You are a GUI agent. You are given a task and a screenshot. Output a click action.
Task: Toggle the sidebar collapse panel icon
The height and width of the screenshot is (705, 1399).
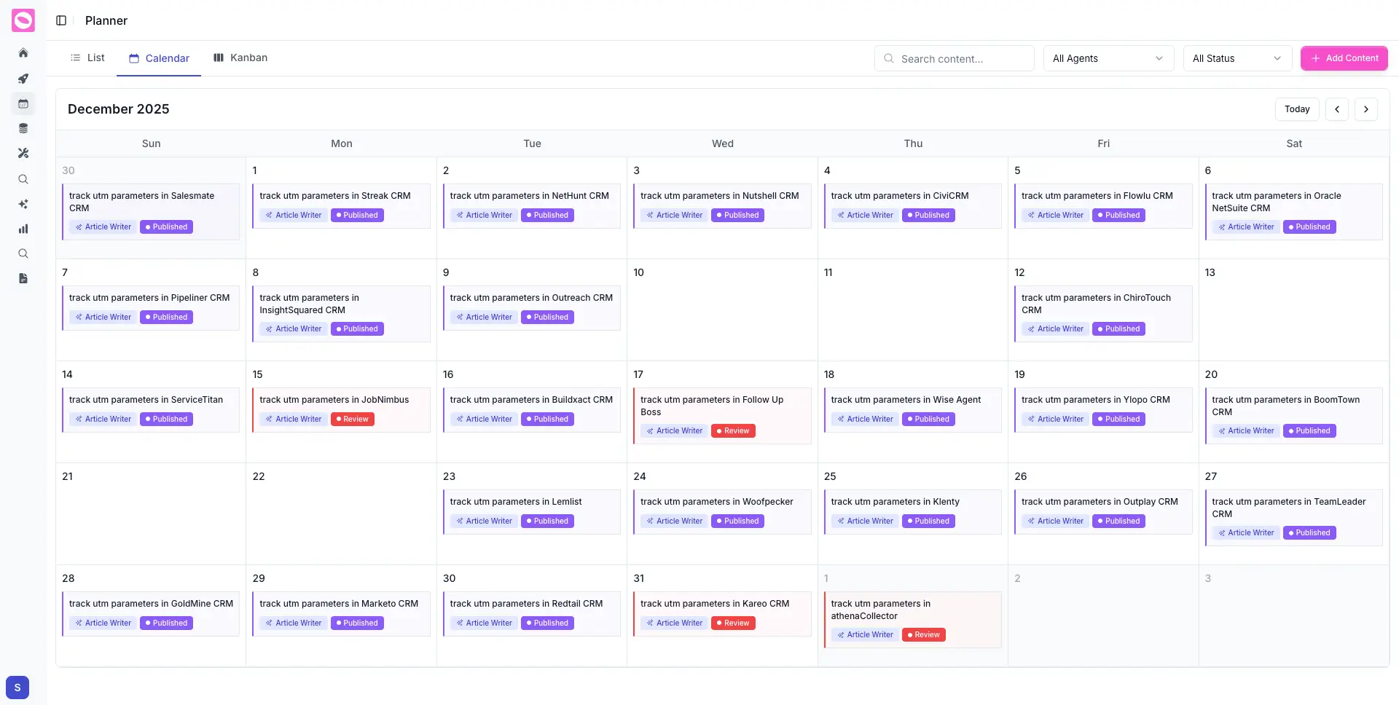click(61, 20)
